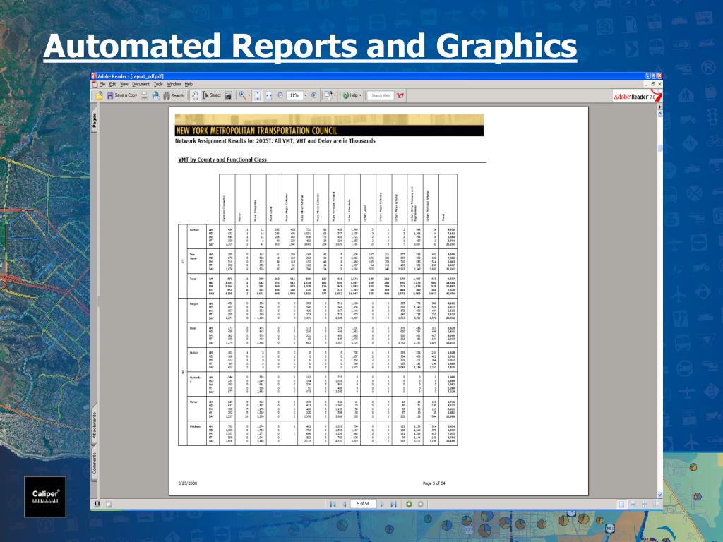Expand the Help button dropdown arrow

pos(360,95)
